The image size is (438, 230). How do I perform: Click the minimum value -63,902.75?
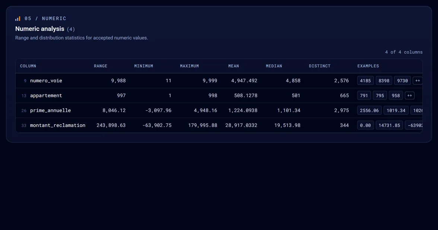click(157, 125)
